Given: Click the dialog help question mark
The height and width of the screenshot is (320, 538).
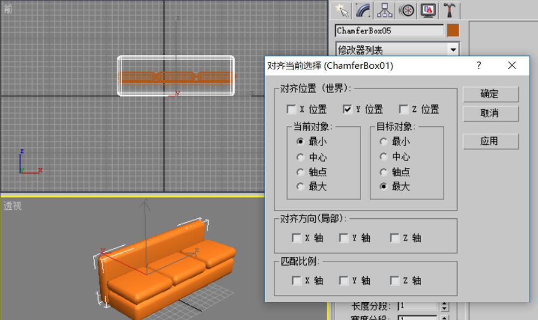Looking at the screenshot, I should 478,65.
